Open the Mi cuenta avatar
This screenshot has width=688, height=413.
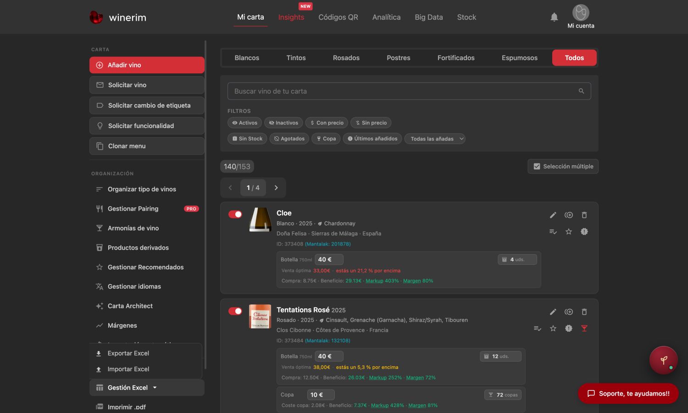581,13
